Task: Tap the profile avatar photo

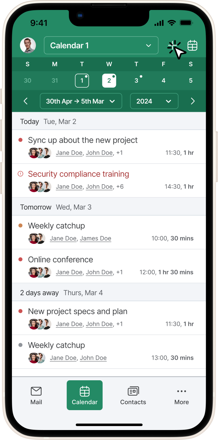Action: 28,45
